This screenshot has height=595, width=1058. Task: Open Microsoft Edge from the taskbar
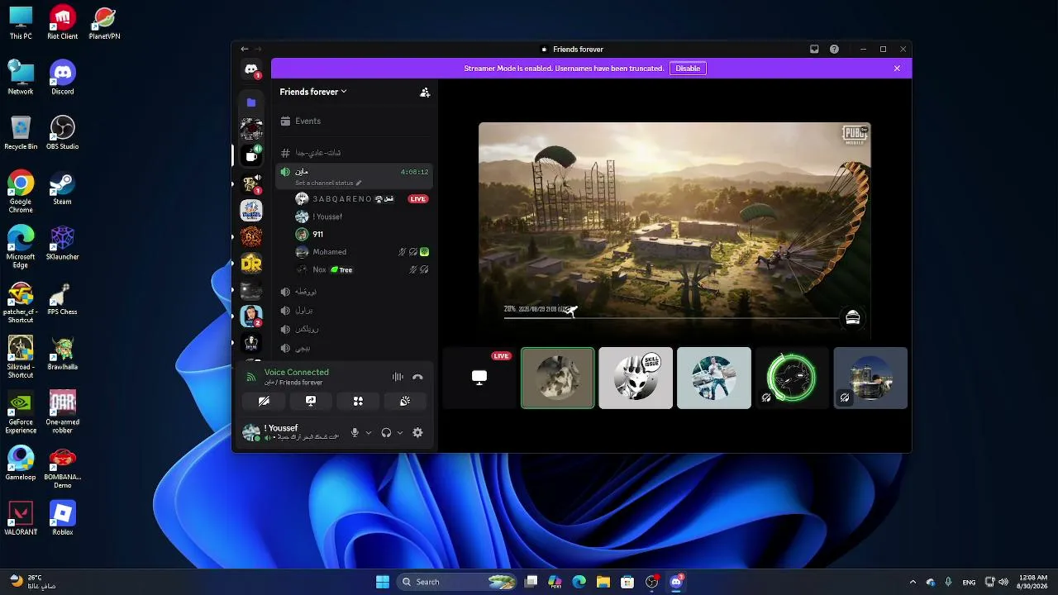pos(579,582)
